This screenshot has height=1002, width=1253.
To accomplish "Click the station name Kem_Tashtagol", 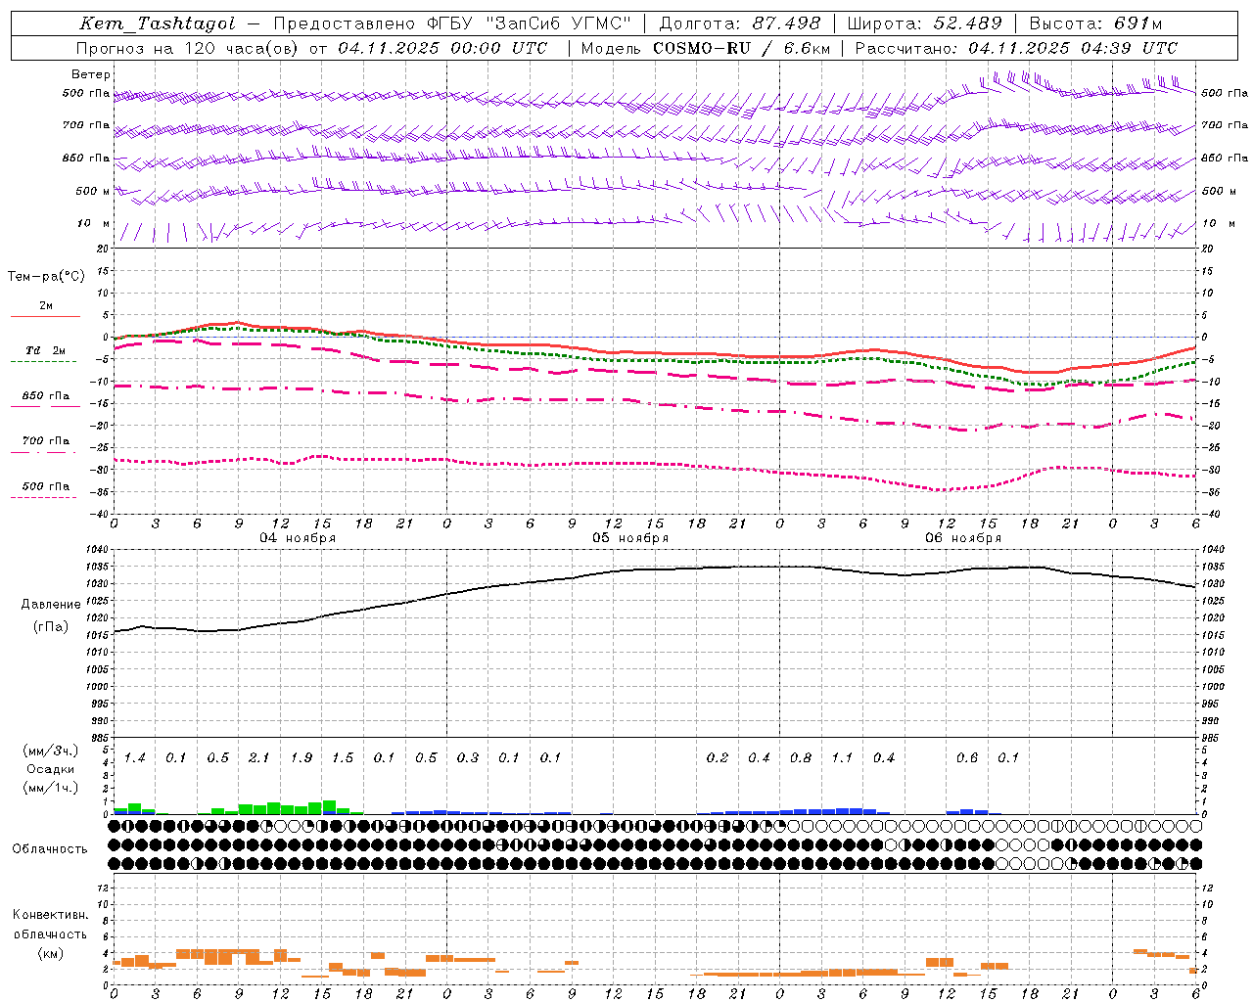I will point(158,23).
